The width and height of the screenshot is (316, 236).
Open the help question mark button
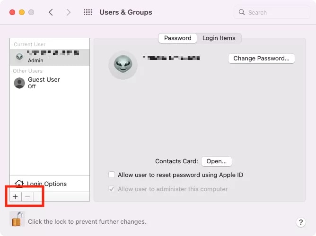pos(300,222)
